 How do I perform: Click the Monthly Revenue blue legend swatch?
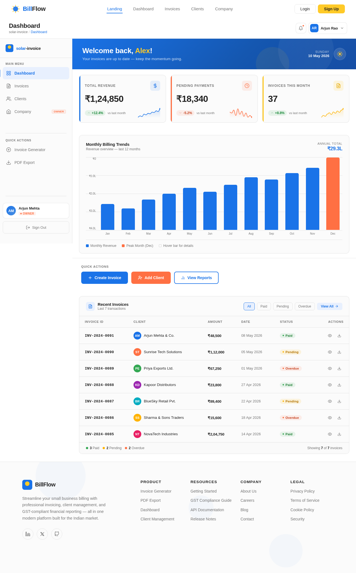point(87,246)
